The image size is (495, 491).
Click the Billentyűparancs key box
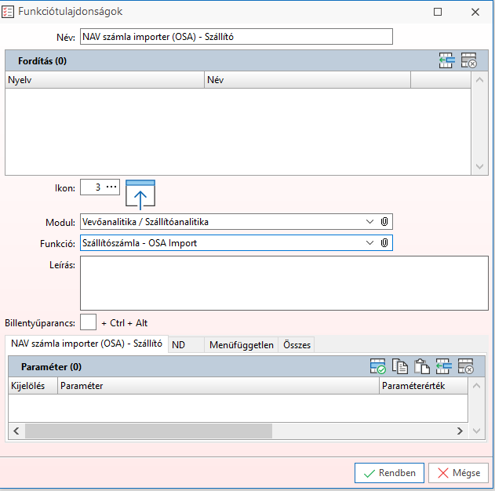click(88, 322)
